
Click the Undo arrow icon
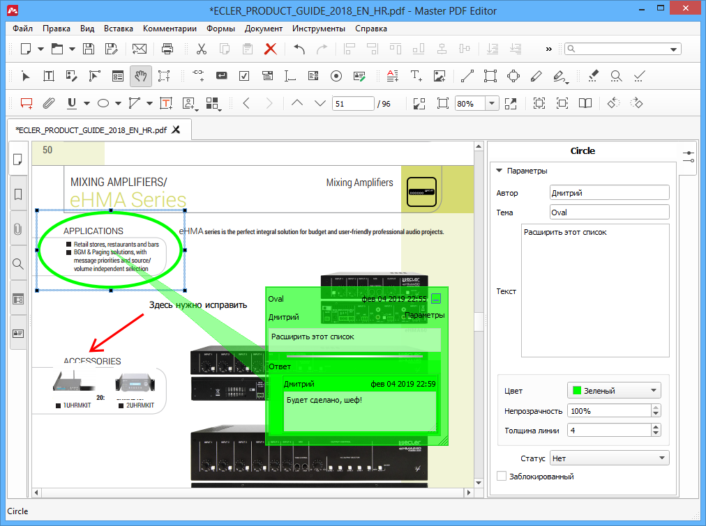pyautogui.click(x=299, y=49)
